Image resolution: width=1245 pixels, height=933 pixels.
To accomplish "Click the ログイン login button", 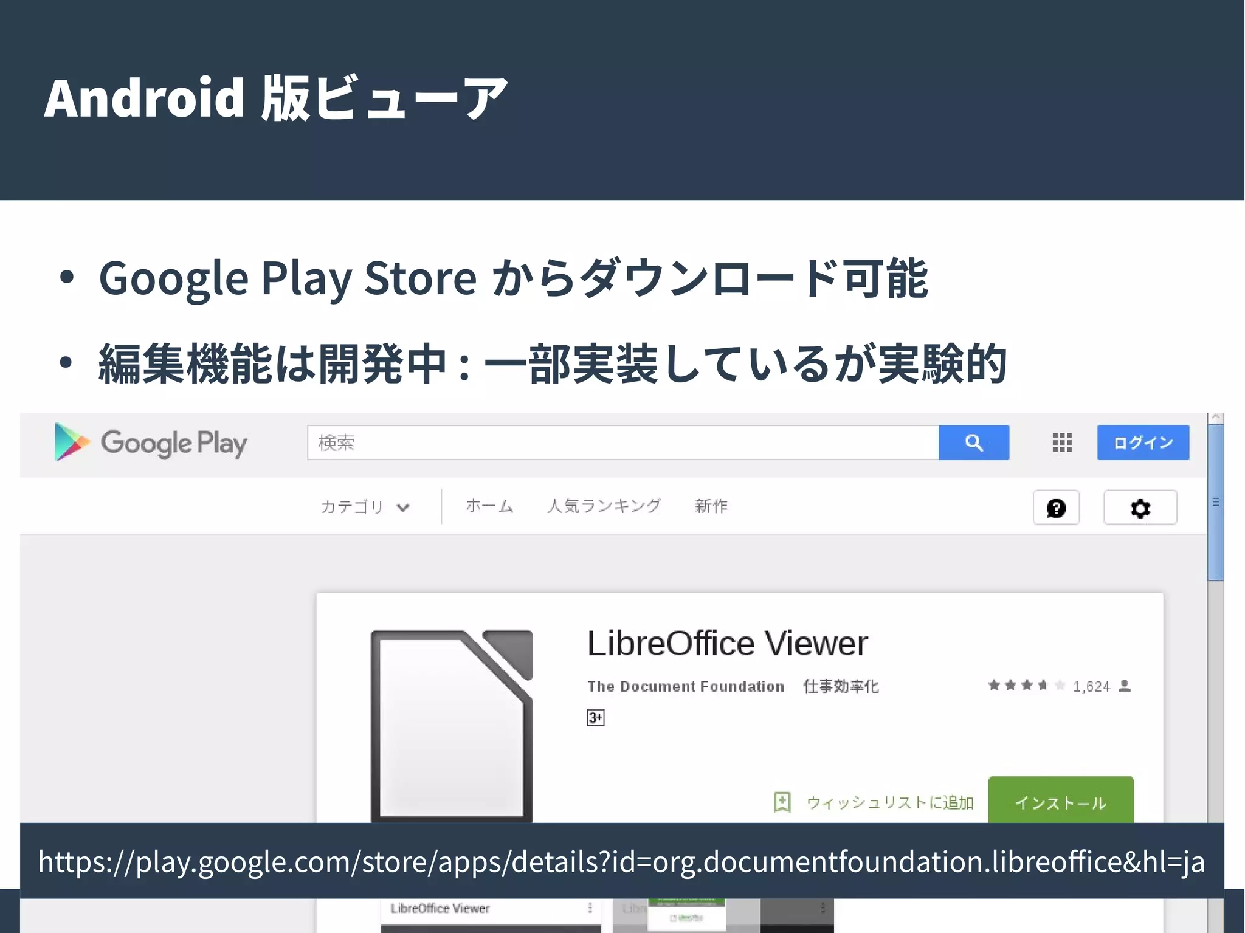I will (x=1143, y=442).
